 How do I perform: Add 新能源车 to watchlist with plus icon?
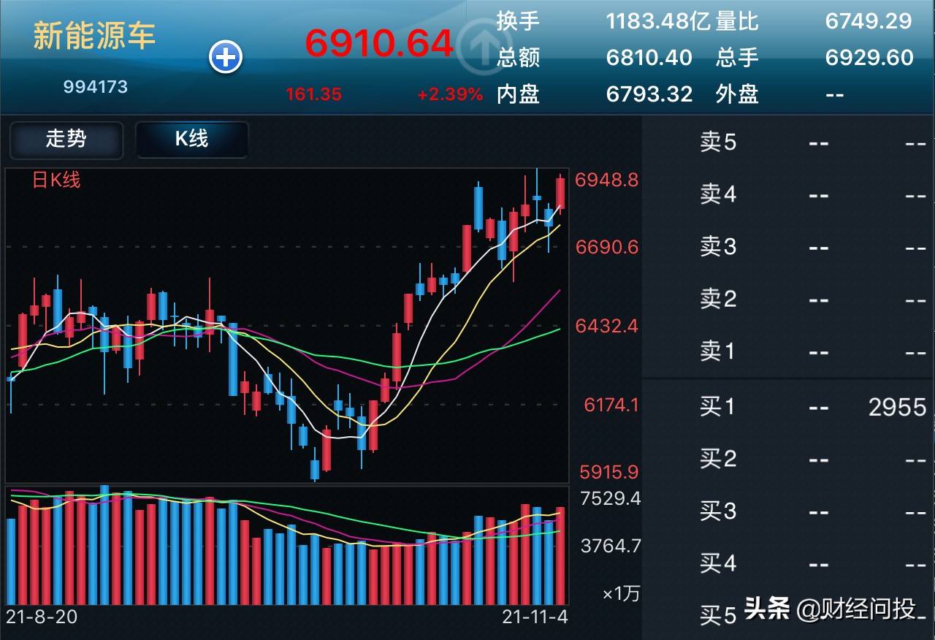pos(226,58)
